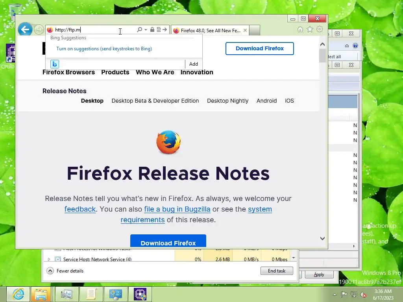Open the Recycle Bin desktop icon

pos(10,15)
